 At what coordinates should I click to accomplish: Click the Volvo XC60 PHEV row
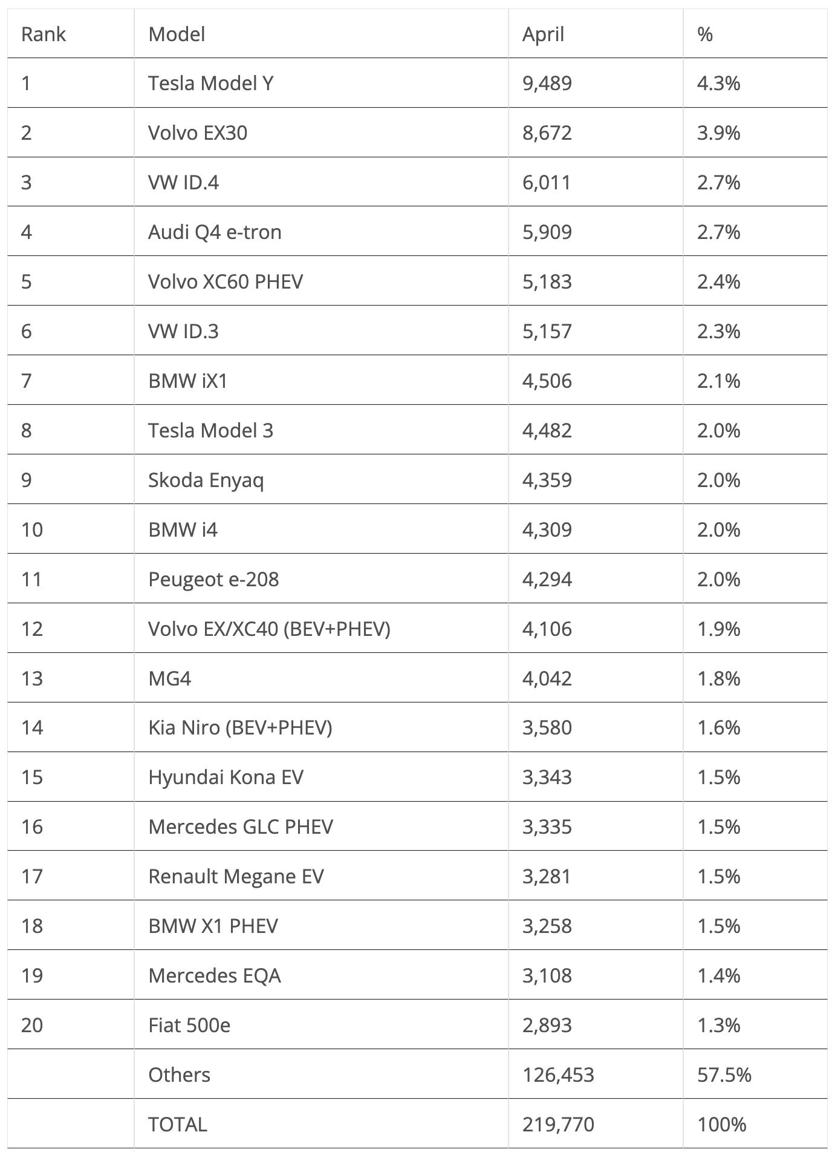pos(417,281)
